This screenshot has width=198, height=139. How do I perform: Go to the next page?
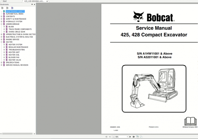(130, 137)
